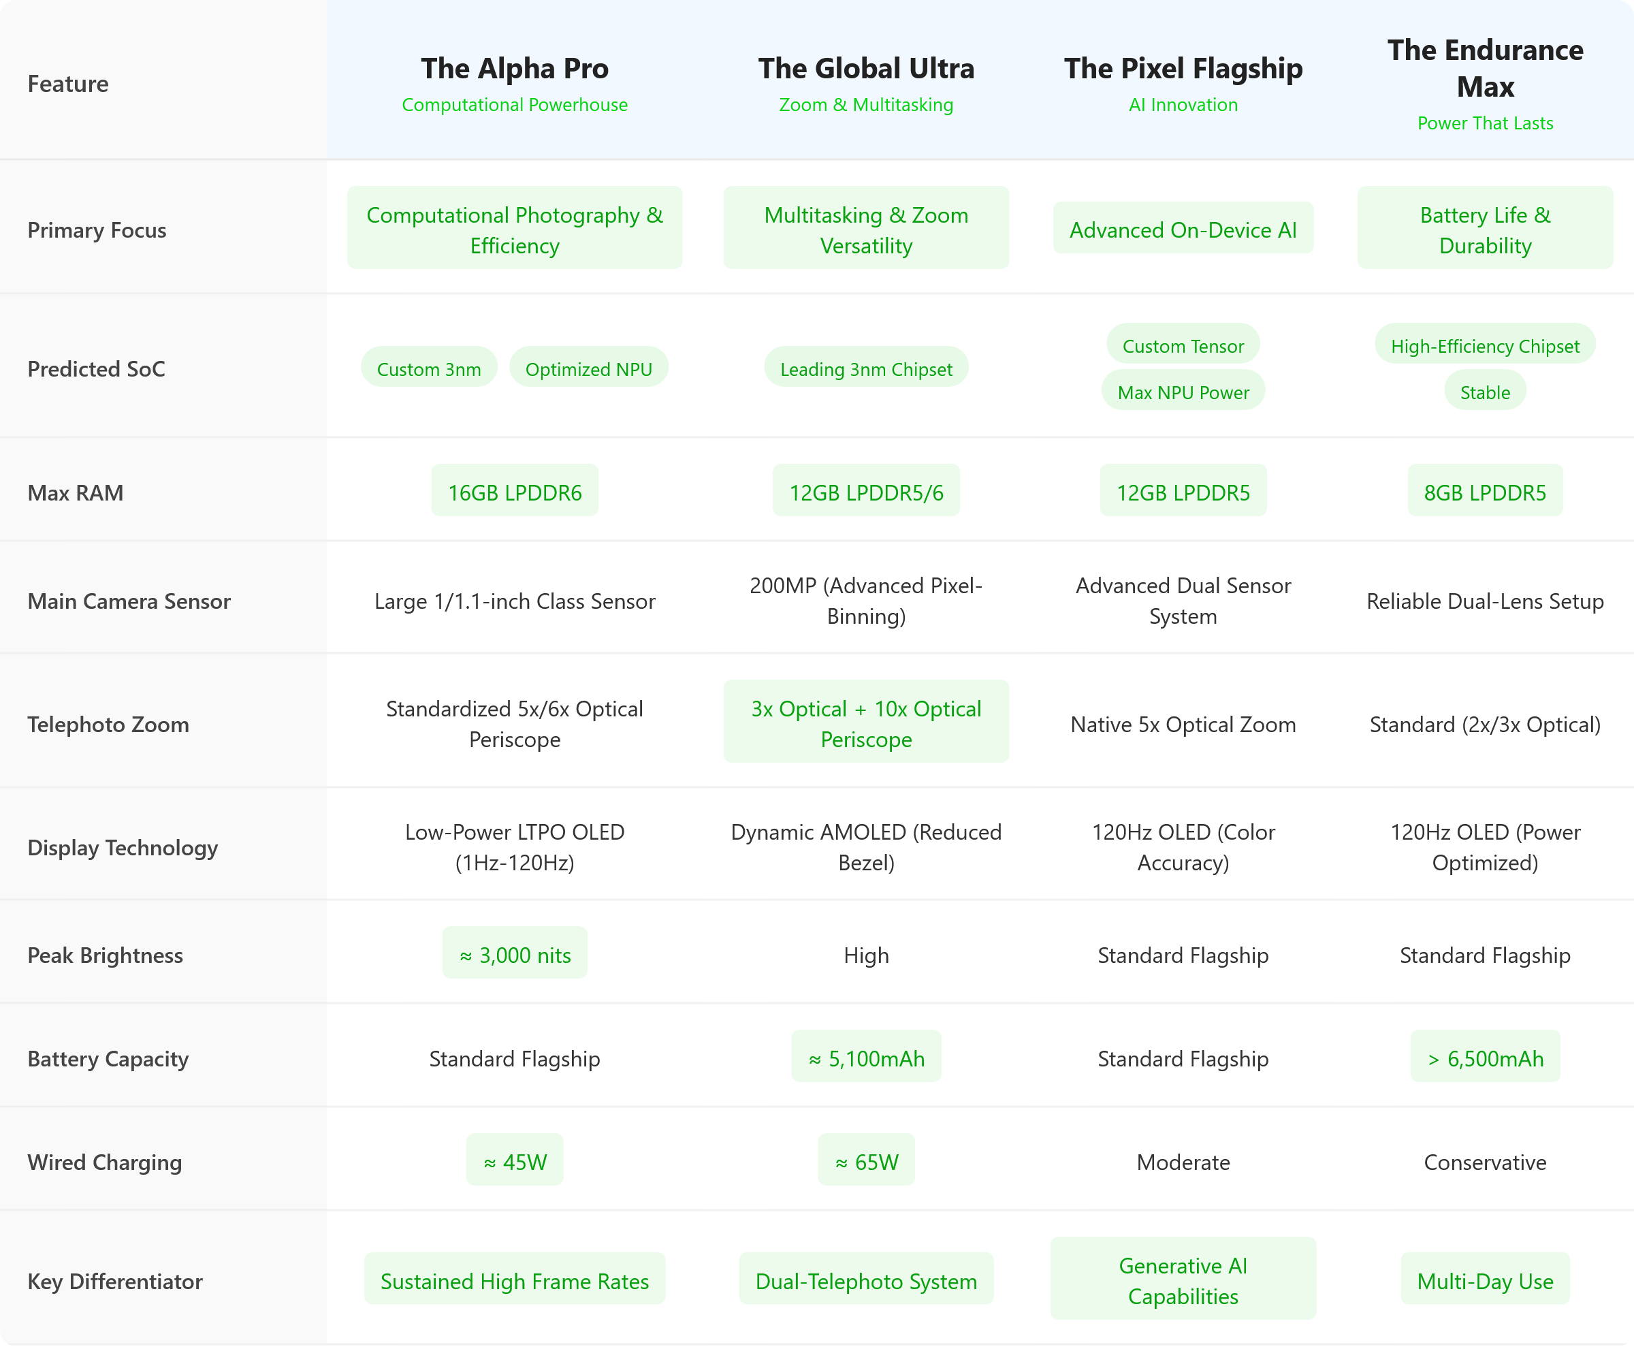Click The Global Ultra column header

point(866,68)
